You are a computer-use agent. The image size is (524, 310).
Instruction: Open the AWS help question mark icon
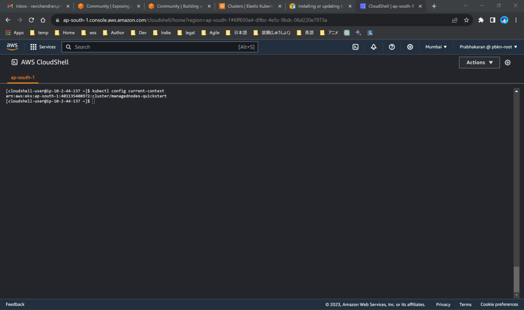point(392,47)
